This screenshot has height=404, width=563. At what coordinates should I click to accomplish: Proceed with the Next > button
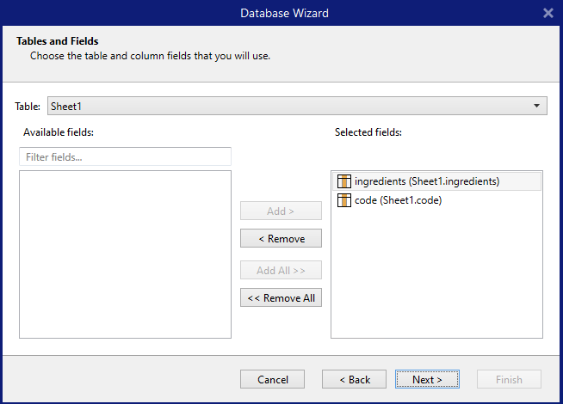click(427, 379)
